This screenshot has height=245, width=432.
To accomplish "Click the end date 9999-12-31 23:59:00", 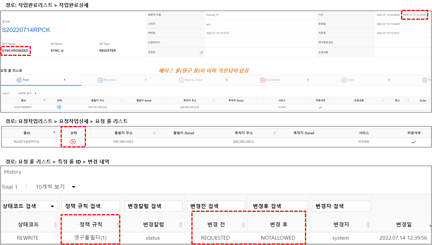I will point(414,15).
